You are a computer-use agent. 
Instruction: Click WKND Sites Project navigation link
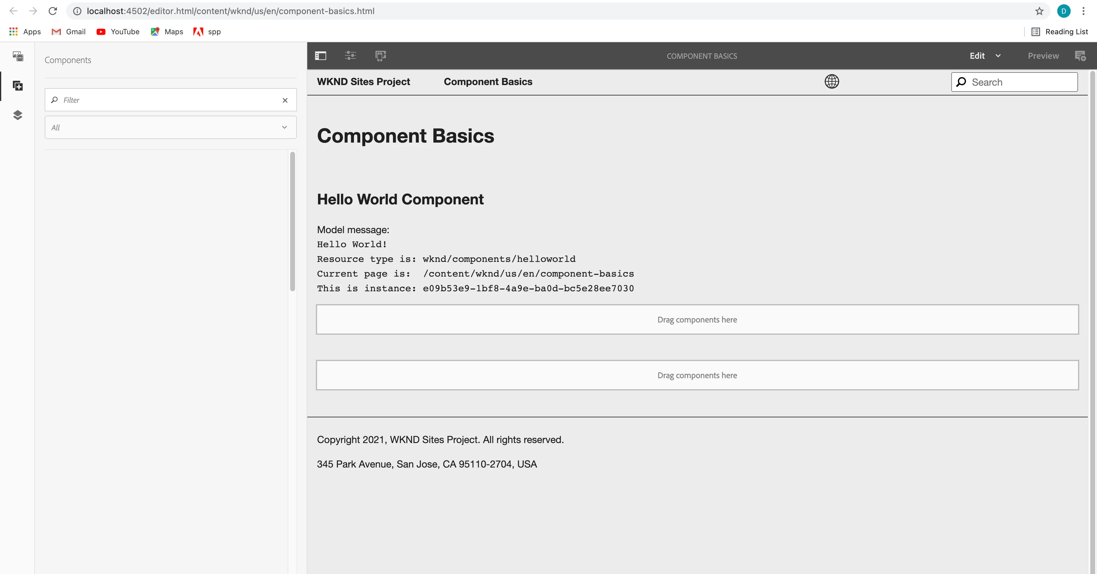[363, 82]
